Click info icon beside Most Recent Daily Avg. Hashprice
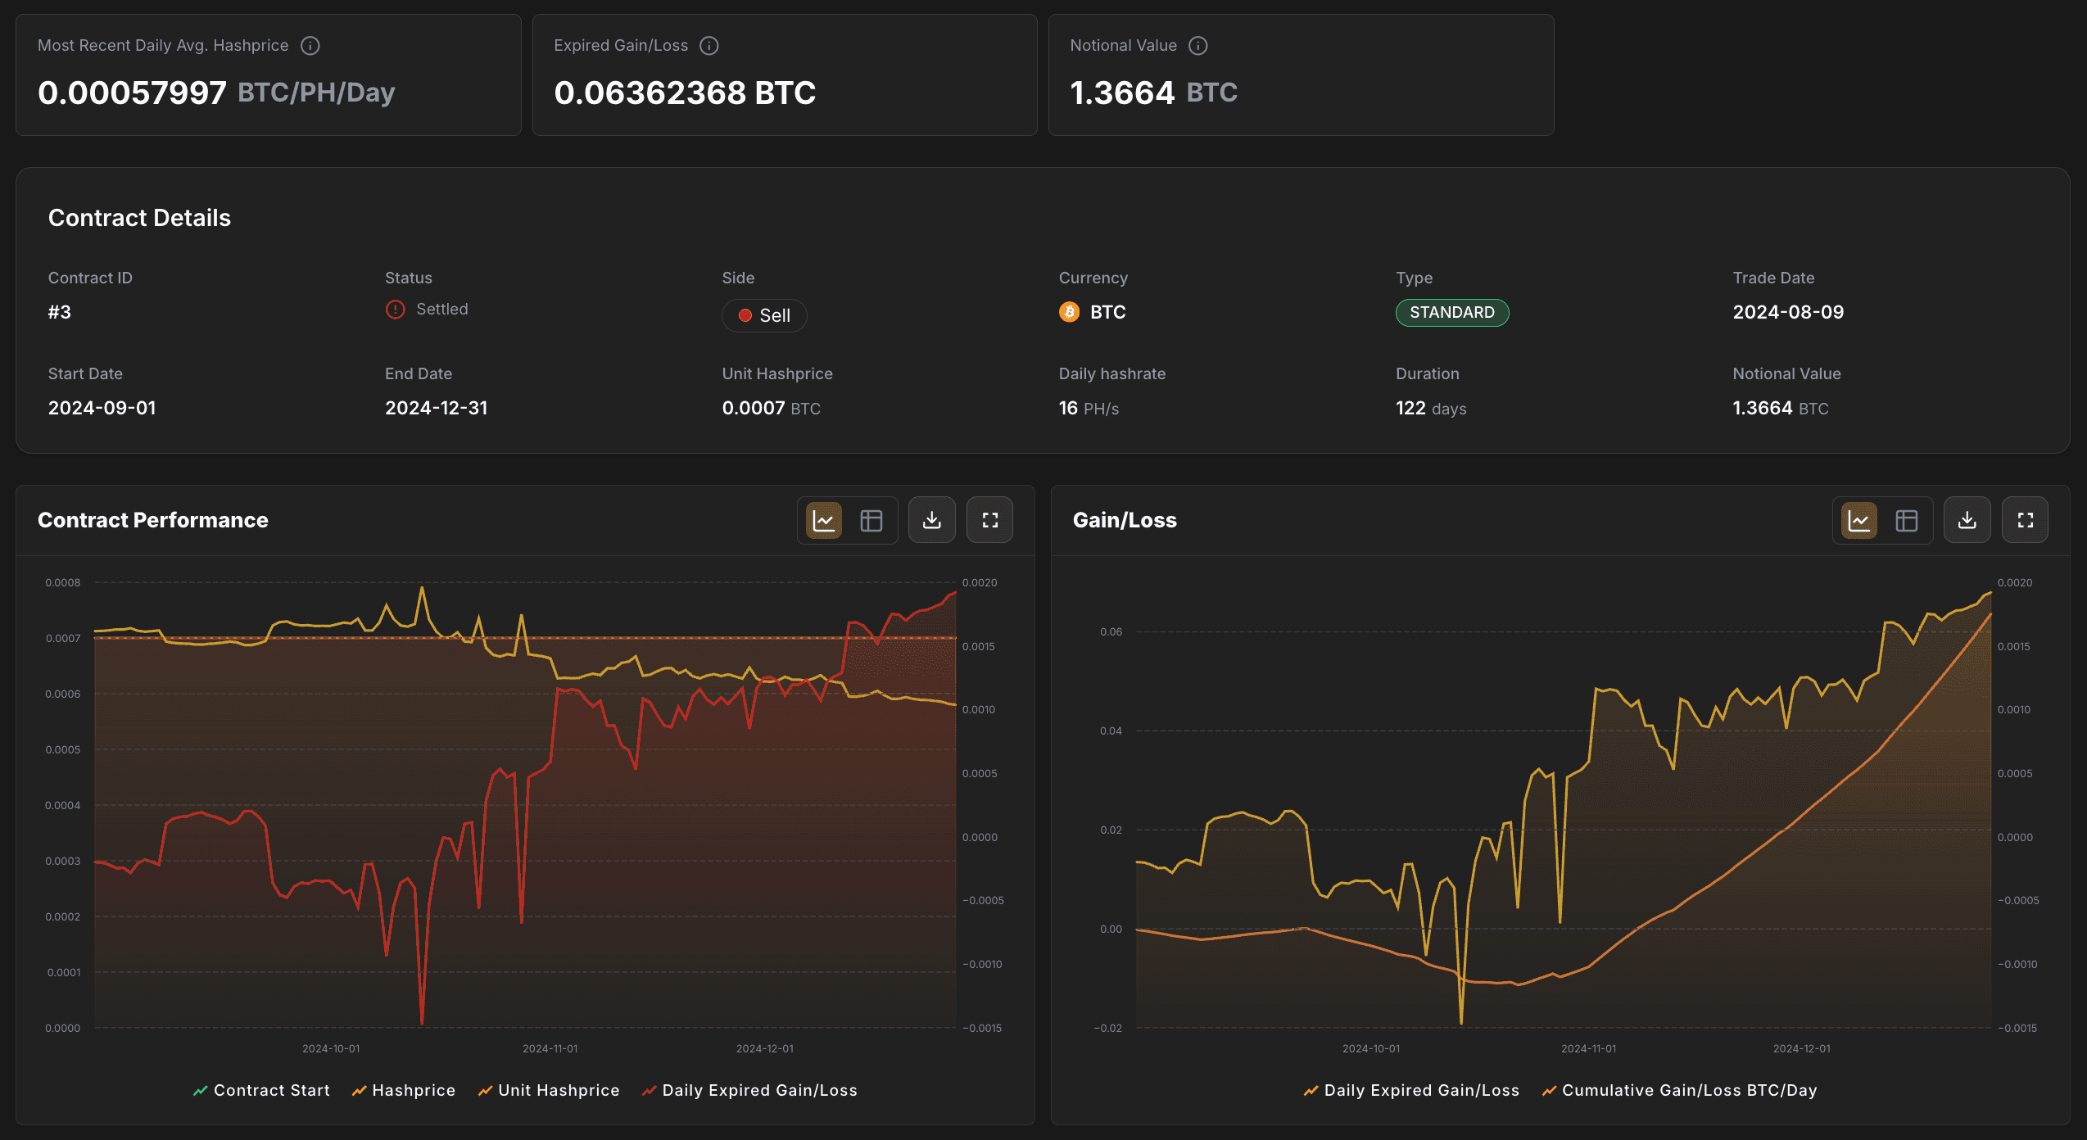Screen dimensions: 2087x1140 pyautogui.click(x=310, y=46)
